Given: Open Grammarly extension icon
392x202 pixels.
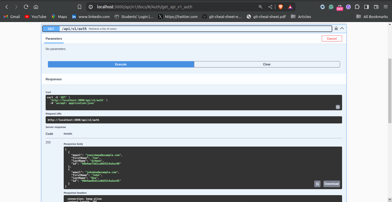Looking at the screenshot, I should (331, 7).
